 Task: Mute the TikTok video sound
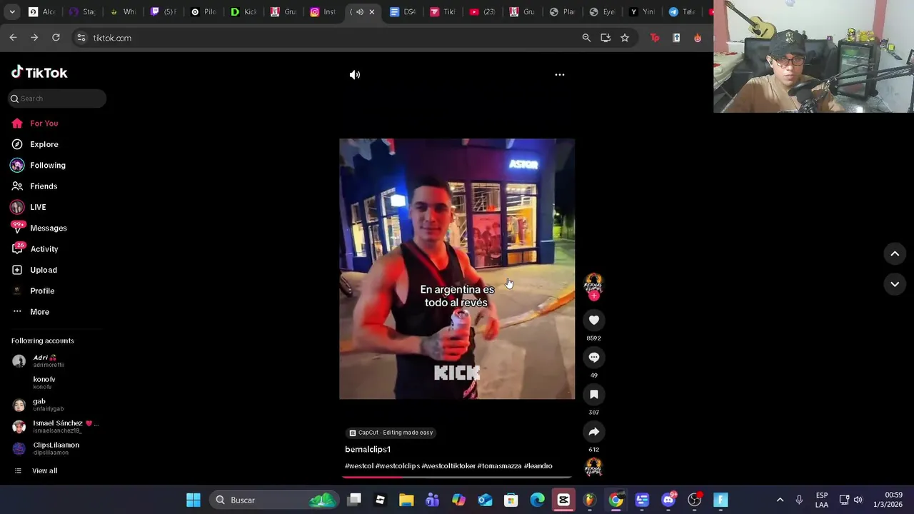(x=355, y=74)
